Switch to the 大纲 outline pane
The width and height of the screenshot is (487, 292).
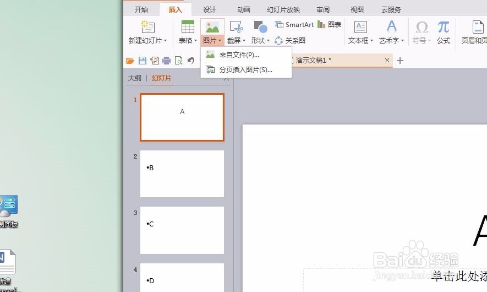click(x=134, y=78)
